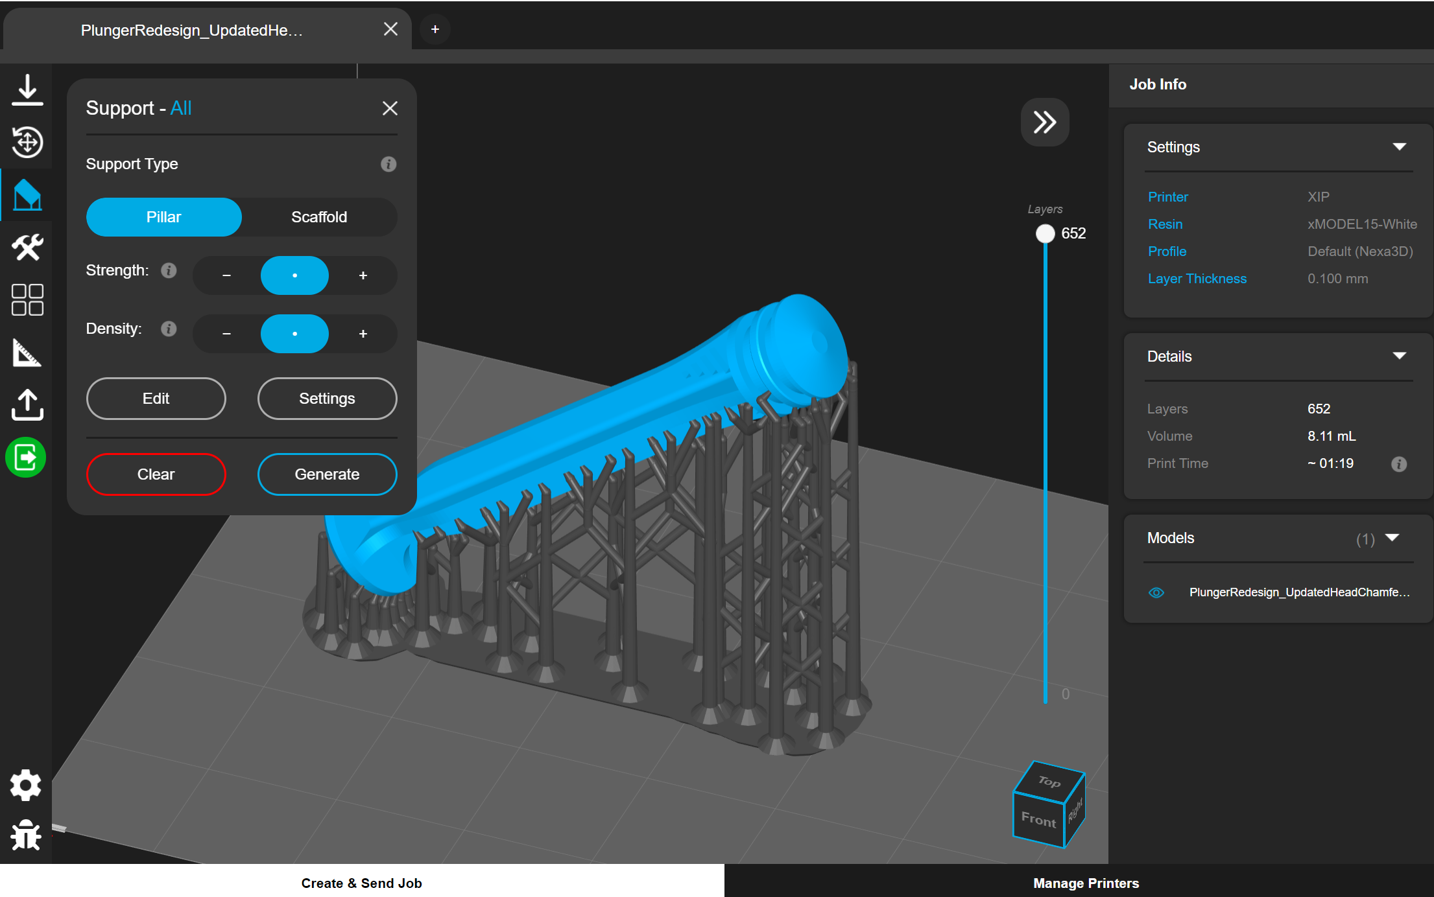Click Generate supports button
This screenshot has height=897, width=1434.
327,474
